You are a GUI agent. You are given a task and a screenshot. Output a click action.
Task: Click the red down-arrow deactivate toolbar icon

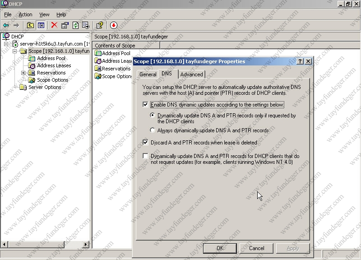pos(114,25)
